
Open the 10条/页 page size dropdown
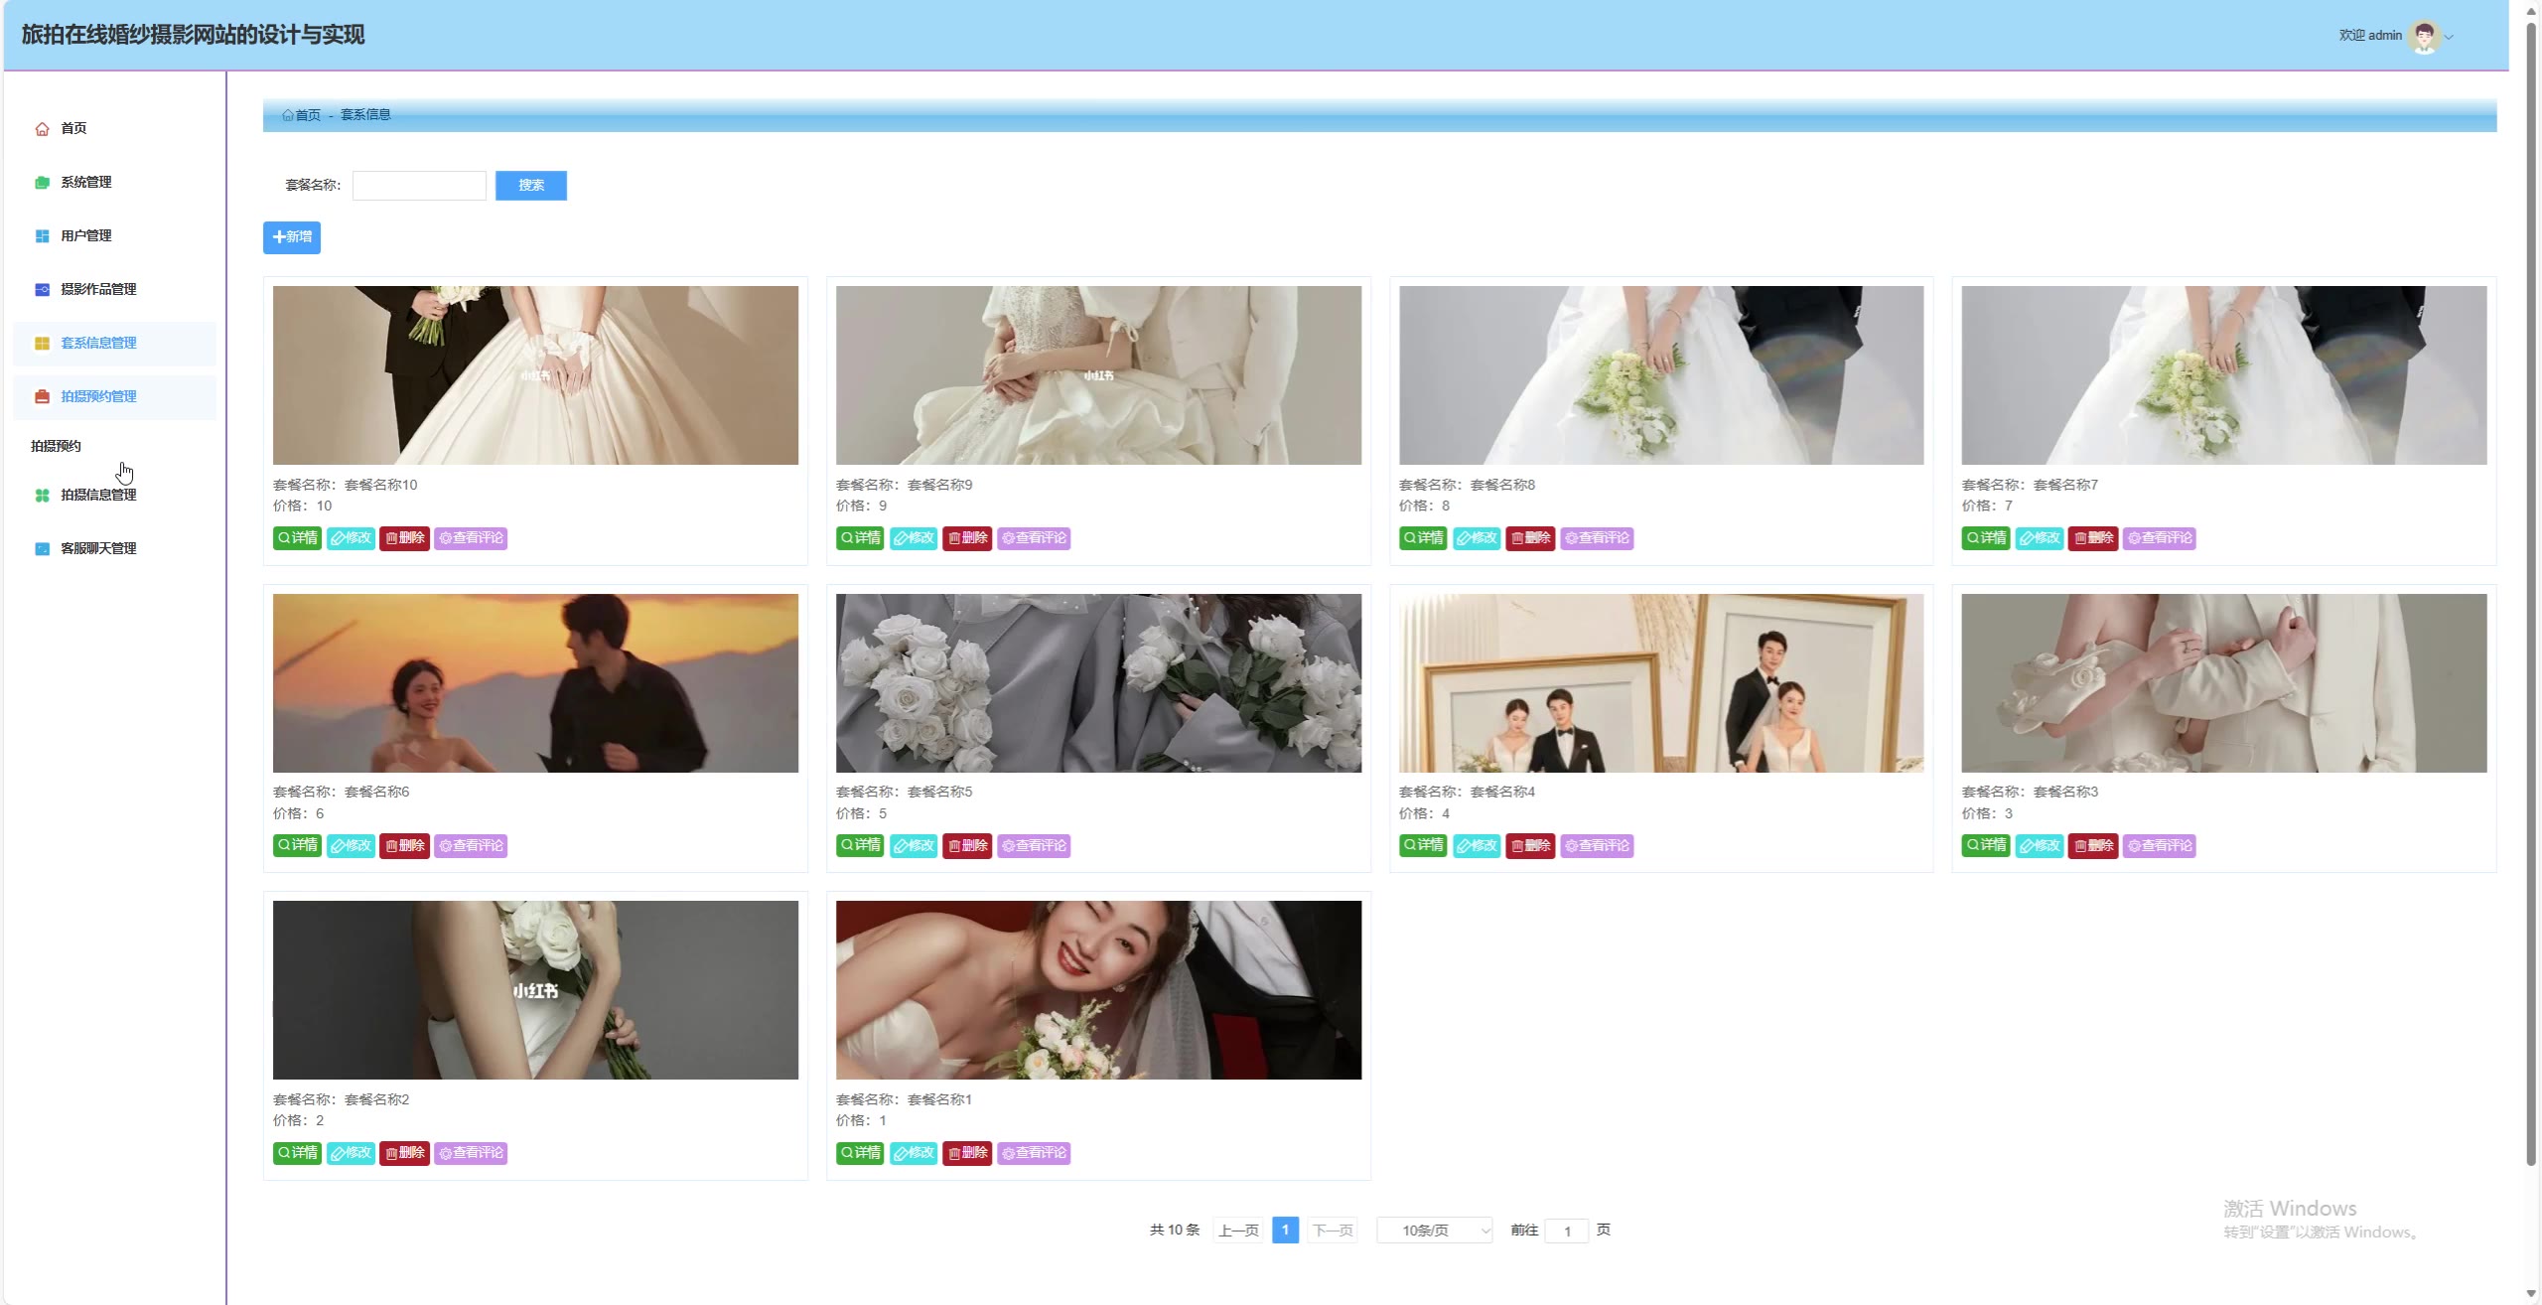point(1434,1231)
